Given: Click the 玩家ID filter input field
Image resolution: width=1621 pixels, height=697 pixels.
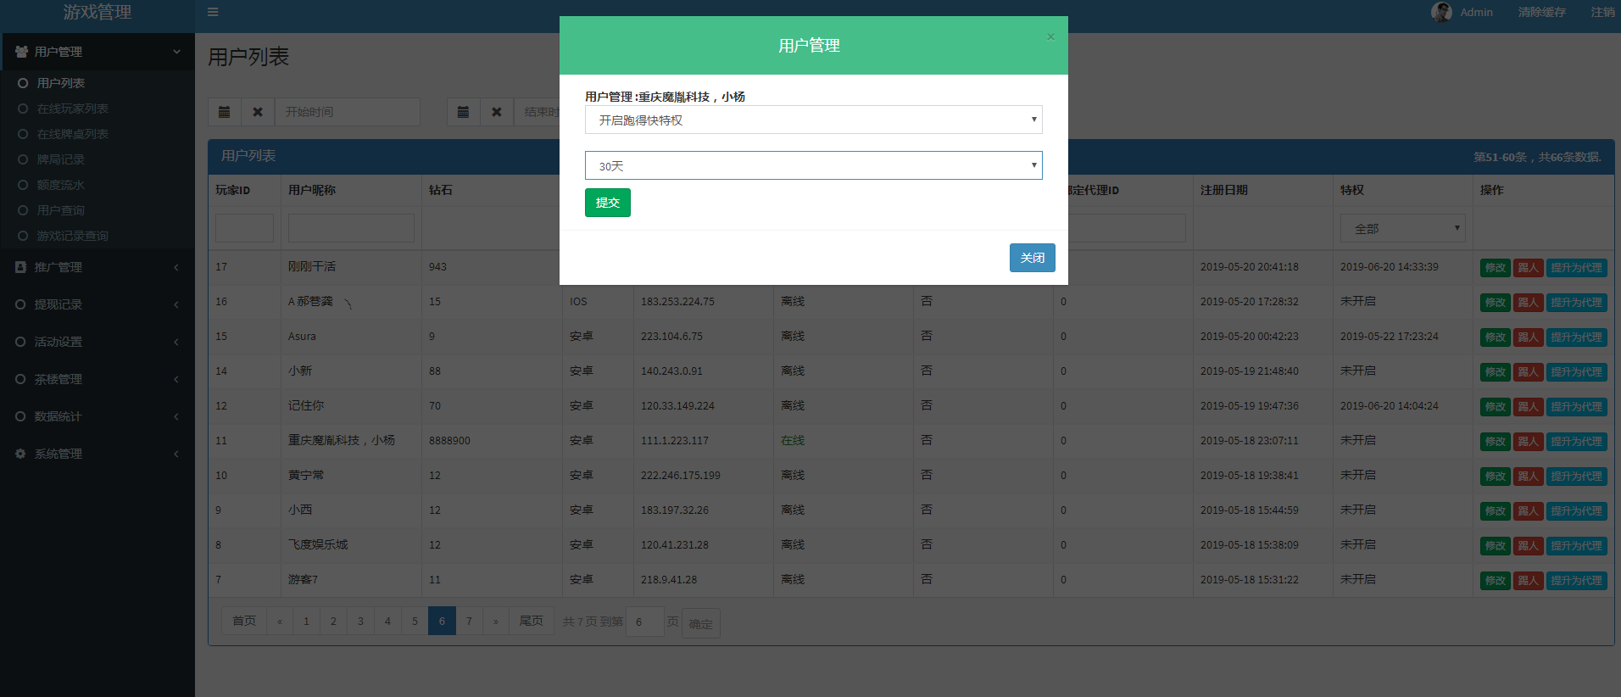Looking at the screenshot, I should pyautogui.click(x=244, y=228).
